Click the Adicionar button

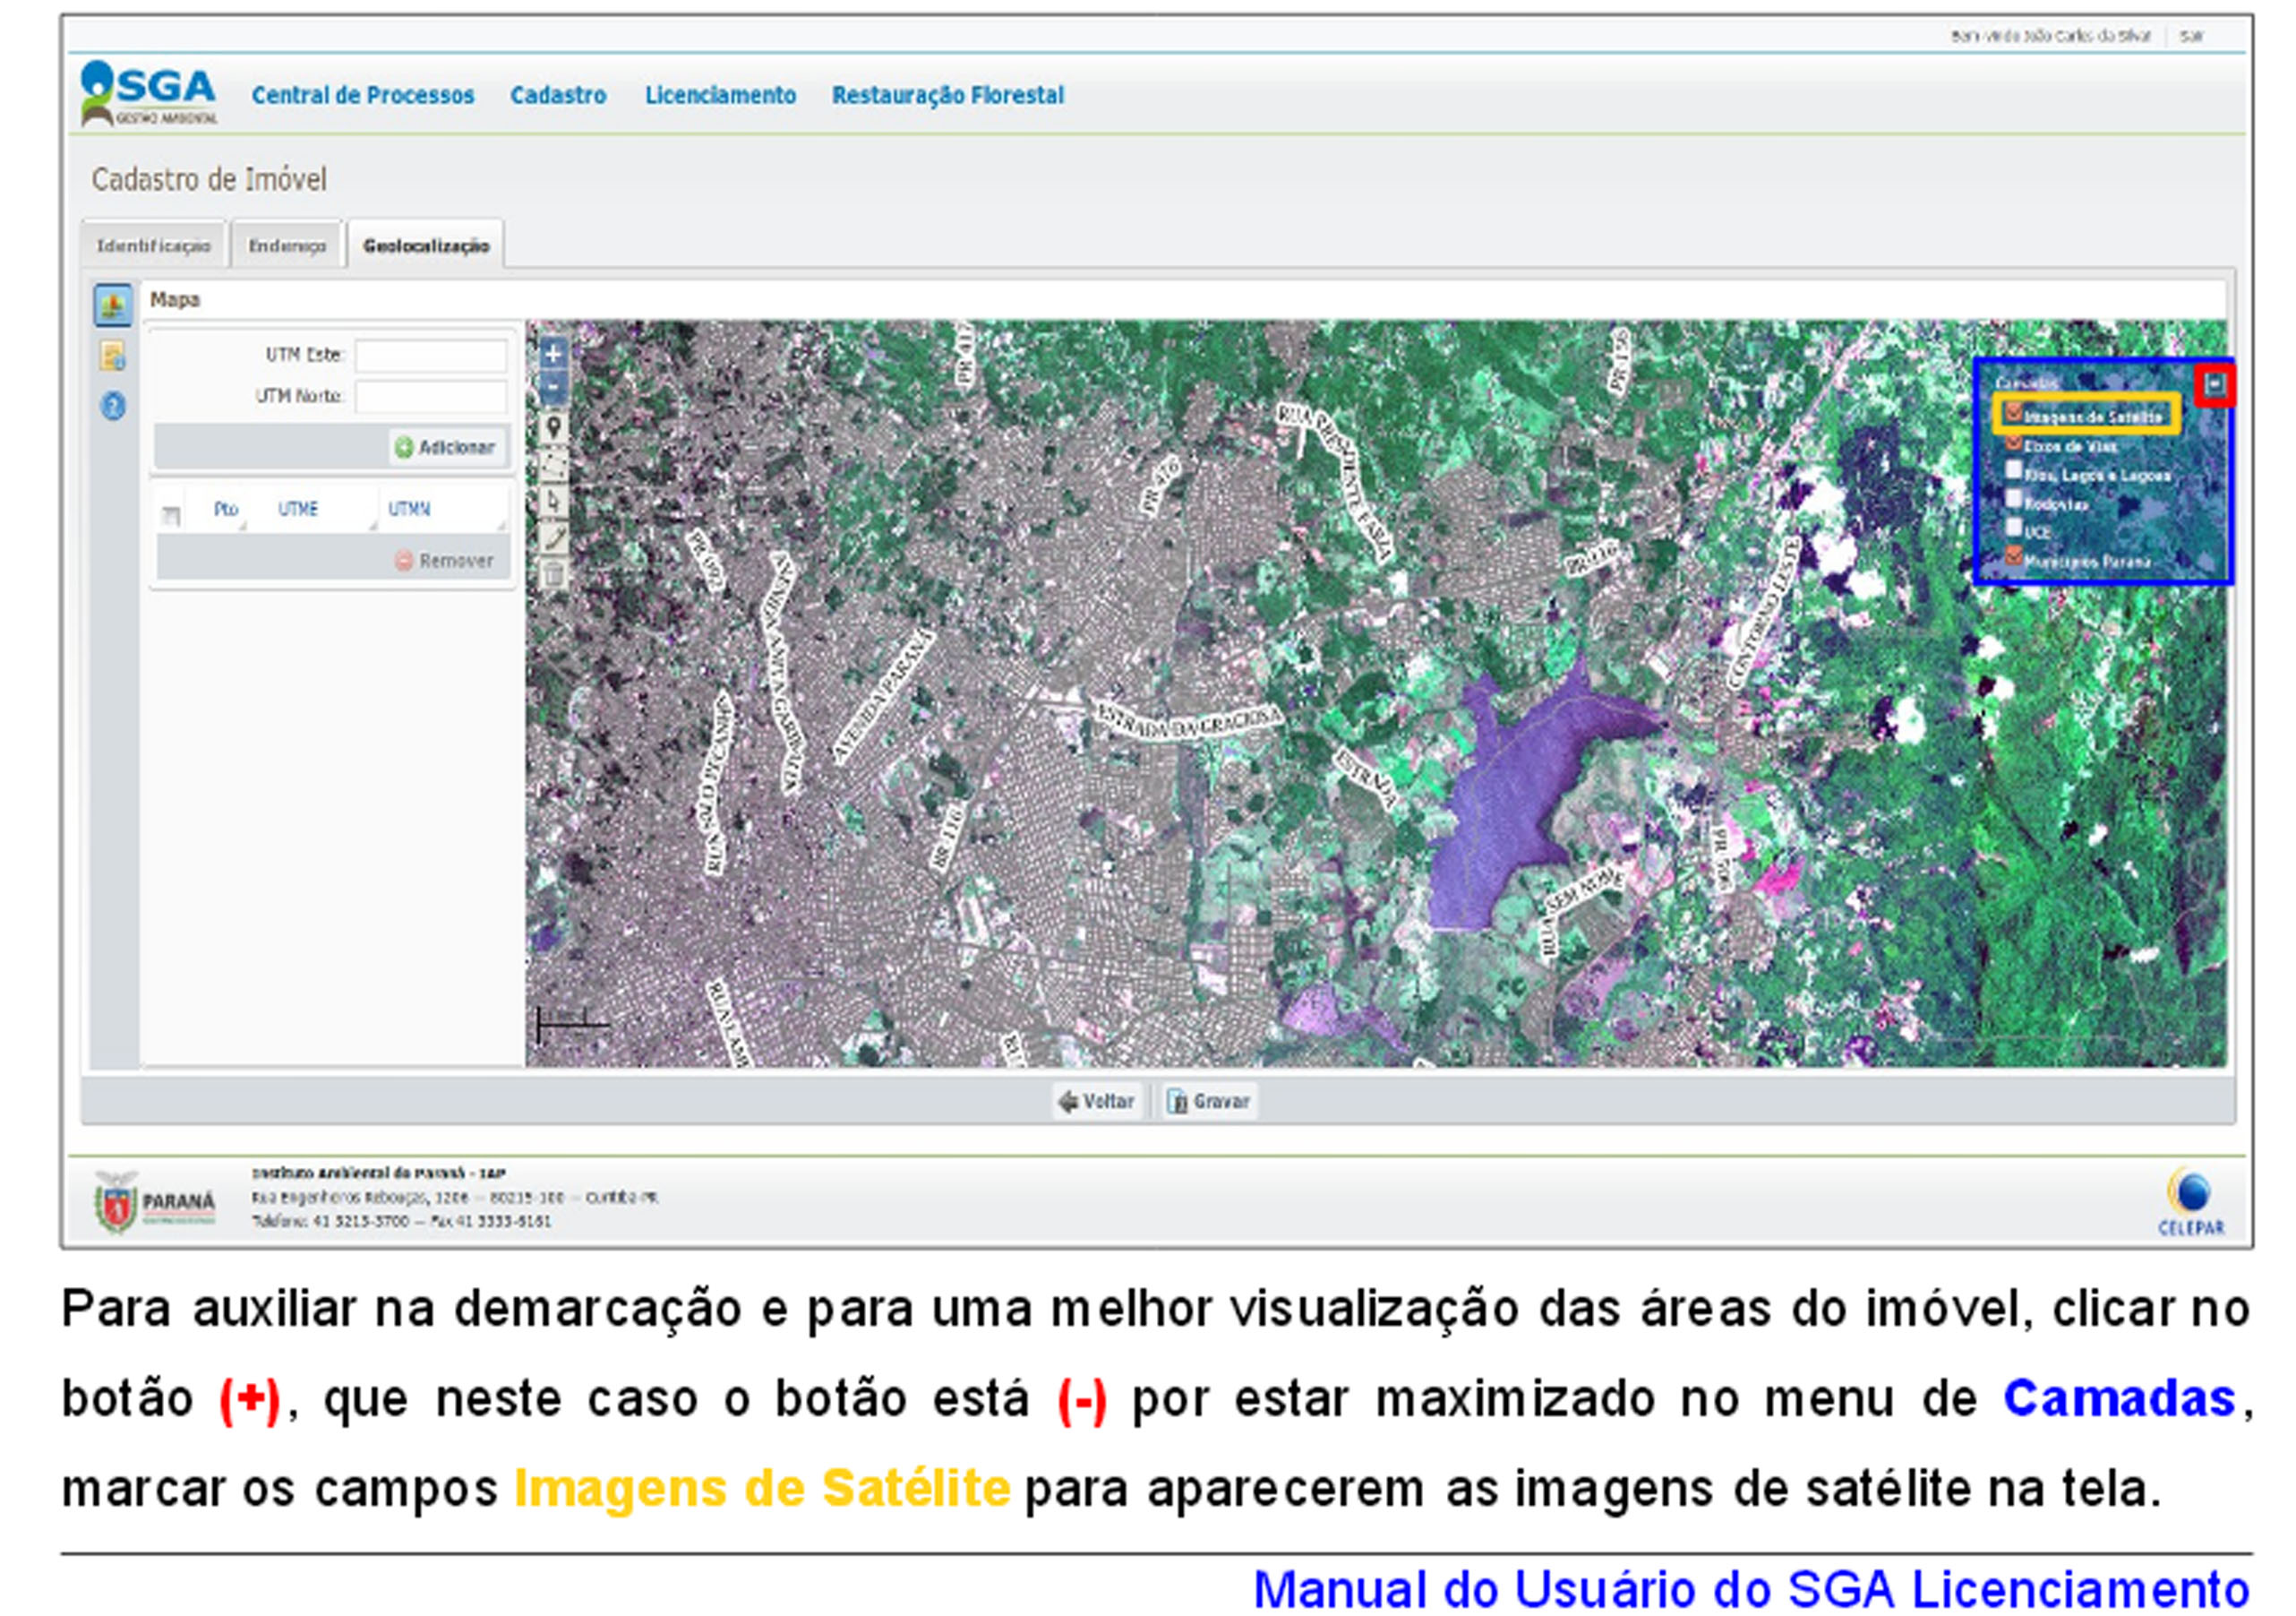click(x=446, y=447)
